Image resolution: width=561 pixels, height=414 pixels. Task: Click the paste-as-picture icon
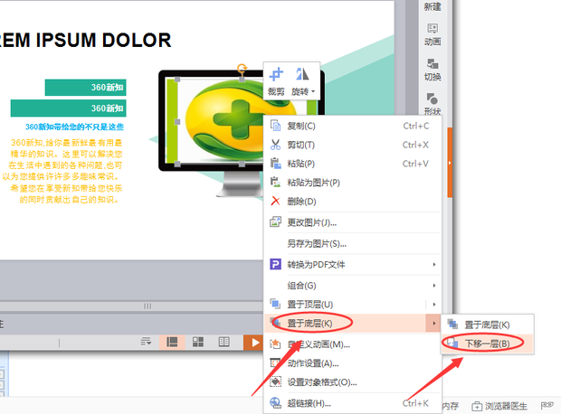click(275, 183)
